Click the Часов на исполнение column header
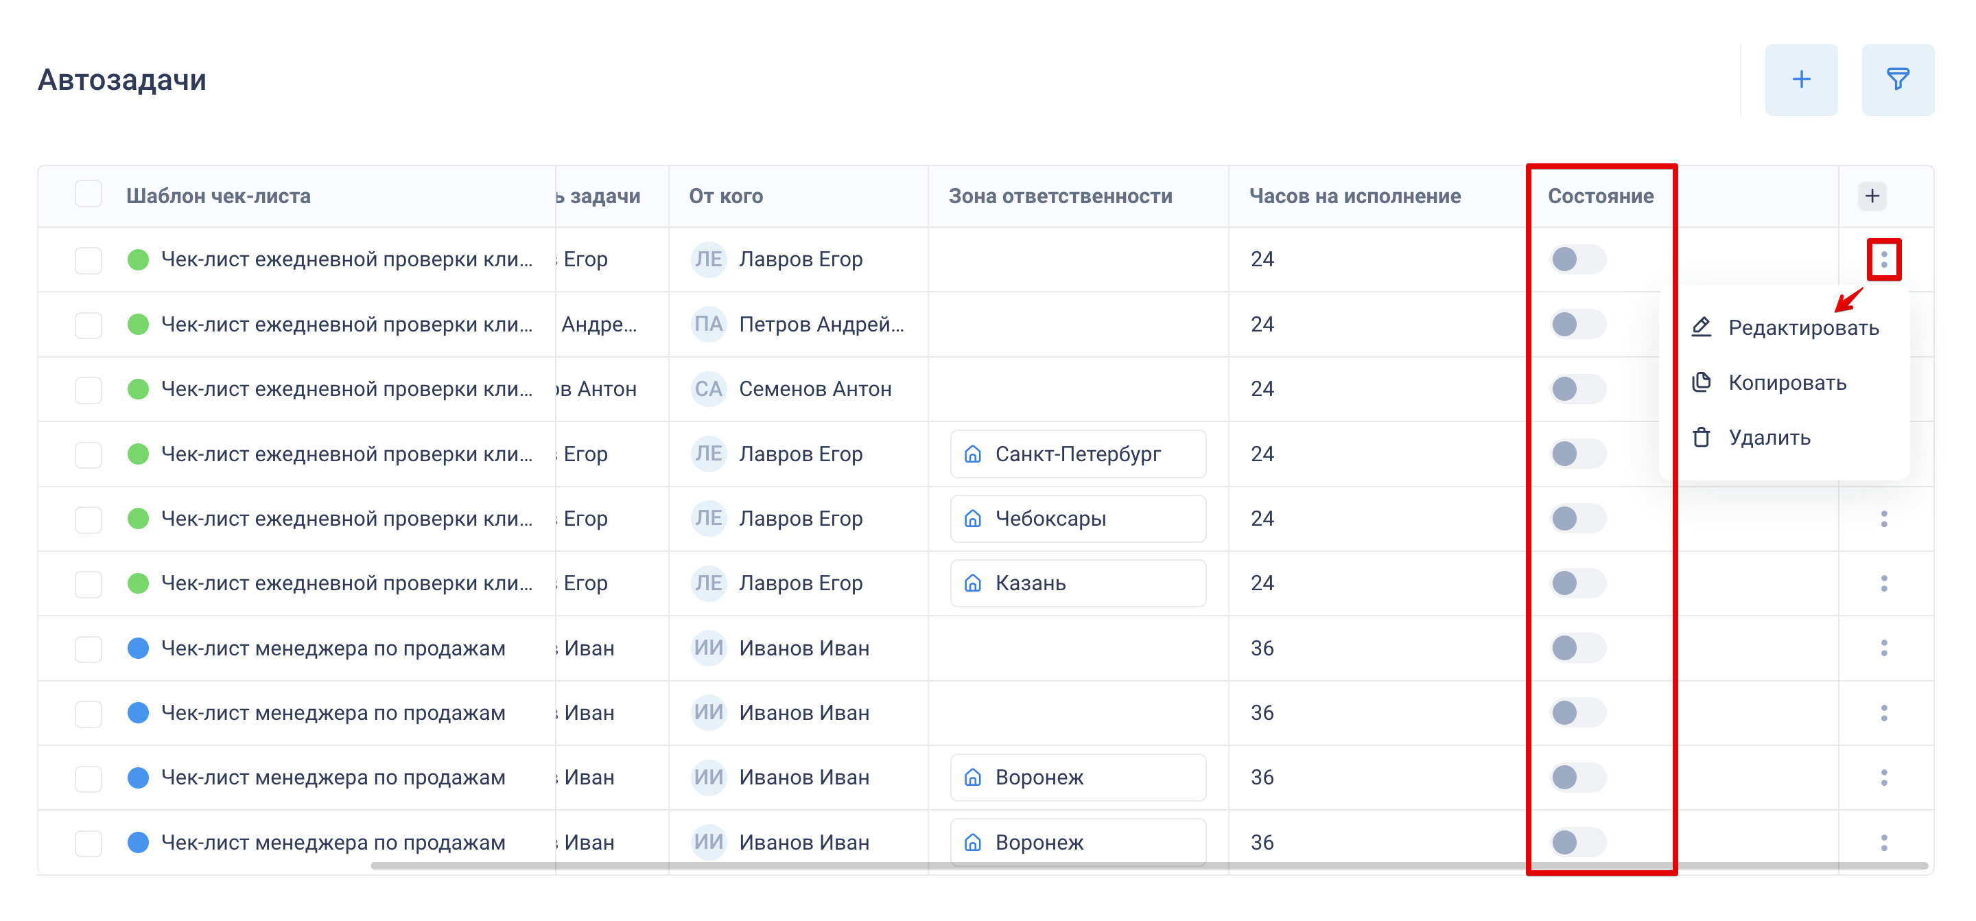1976x921 pixels. 1354,196
